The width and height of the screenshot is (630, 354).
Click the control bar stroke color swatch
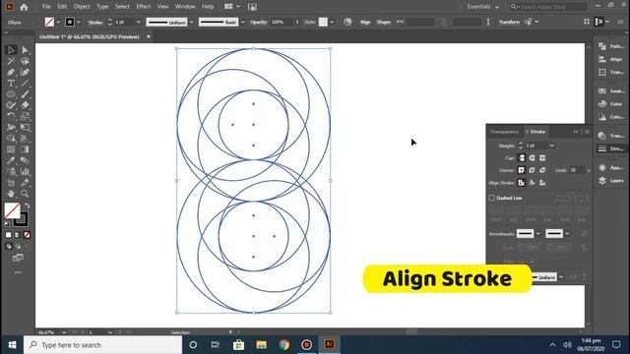point(70,22)
